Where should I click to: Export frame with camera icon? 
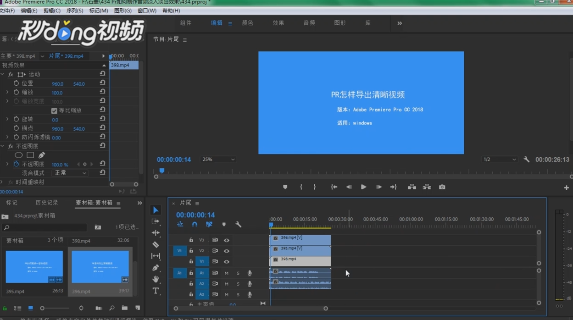pyautogui.click(x=442, y=187)
